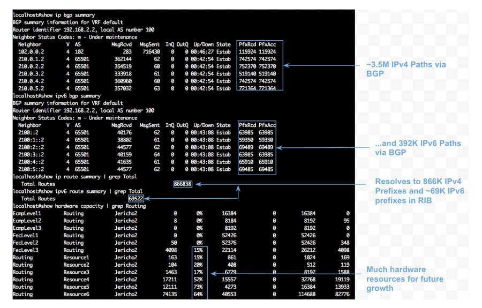Screen dimensions: 482x308
Task: Click the 'show ipv6 route summary | grep Total' command
Action: [x=78, y=192]
